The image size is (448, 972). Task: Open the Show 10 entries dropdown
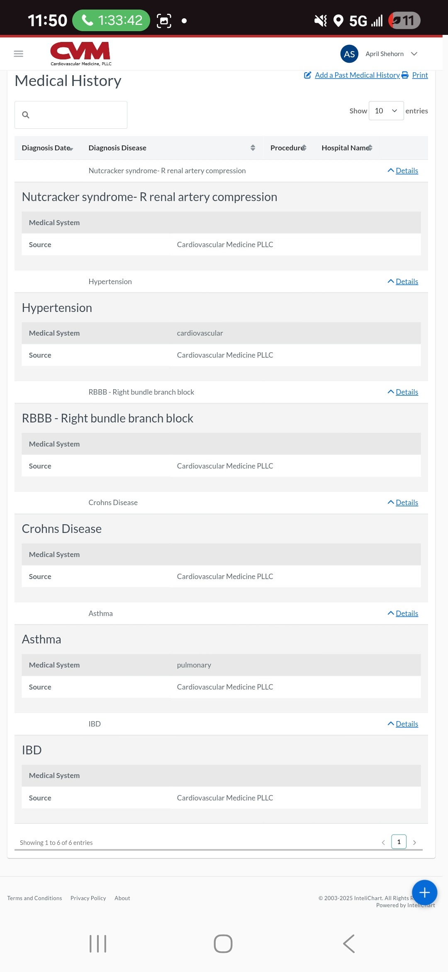pyautogui.click(x=386, y=111)
